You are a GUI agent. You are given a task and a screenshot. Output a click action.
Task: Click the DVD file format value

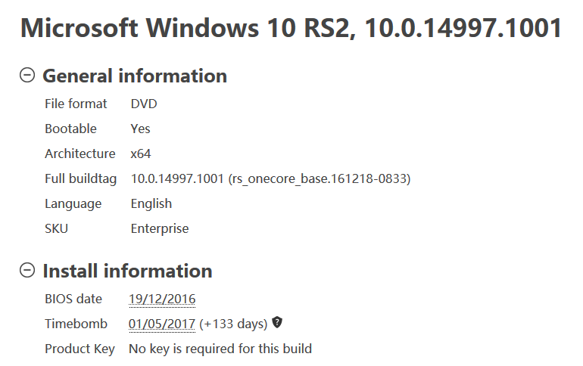point(144,104)
